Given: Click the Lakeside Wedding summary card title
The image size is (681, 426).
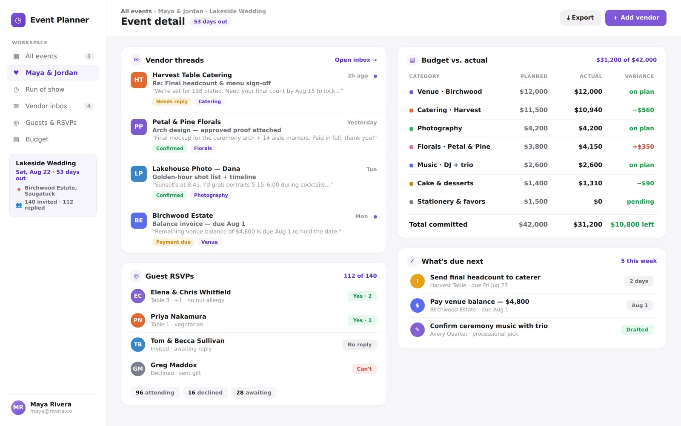Looking at the screenshot, I should [x=46, y=164].
